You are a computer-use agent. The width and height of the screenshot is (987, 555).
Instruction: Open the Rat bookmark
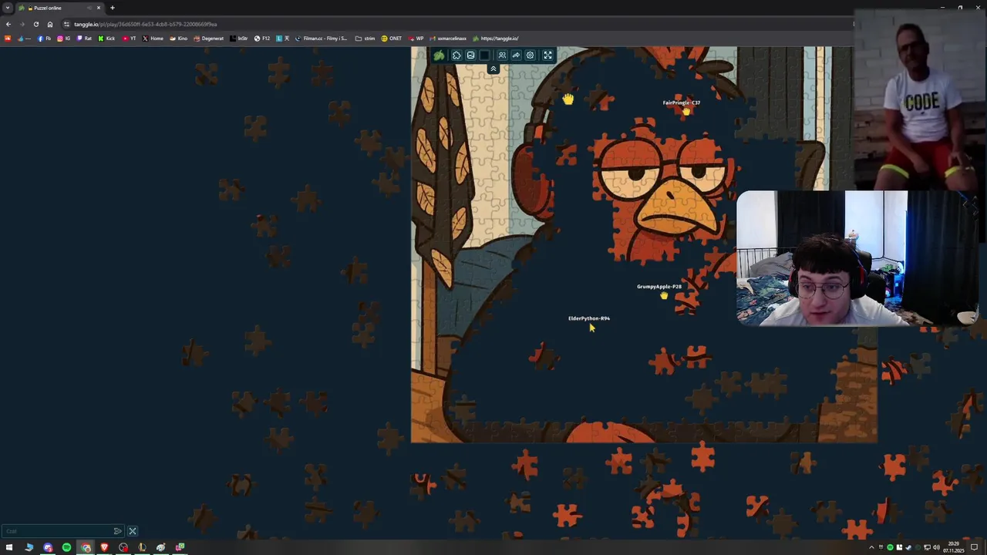84,39
